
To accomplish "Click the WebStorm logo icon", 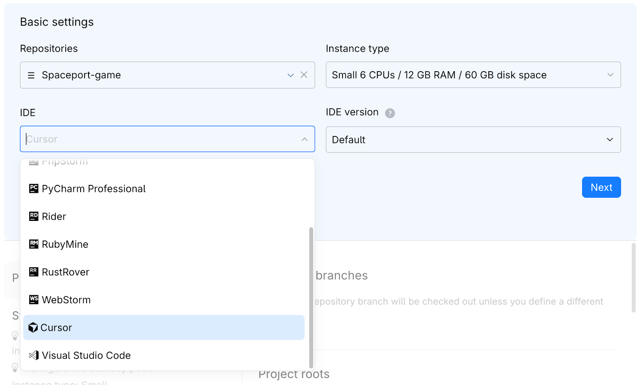I will click(34, 300).
